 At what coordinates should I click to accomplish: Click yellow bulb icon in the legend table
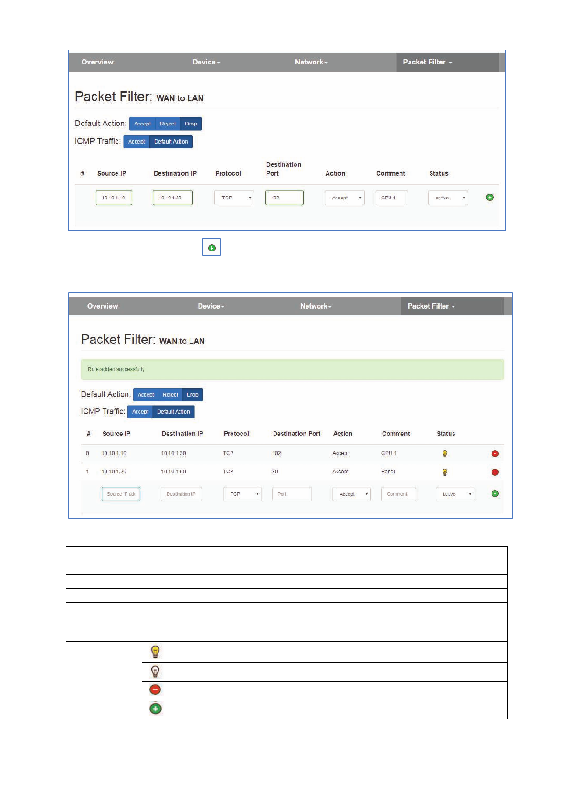pos(155,652)
